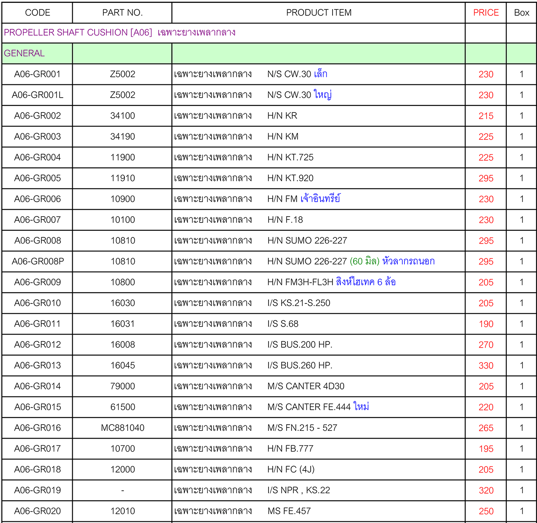Image resolution: width=537 pixels, height=523 pixels.
Task: Select the GENERAL section header cell
Action: click(37, 53)
